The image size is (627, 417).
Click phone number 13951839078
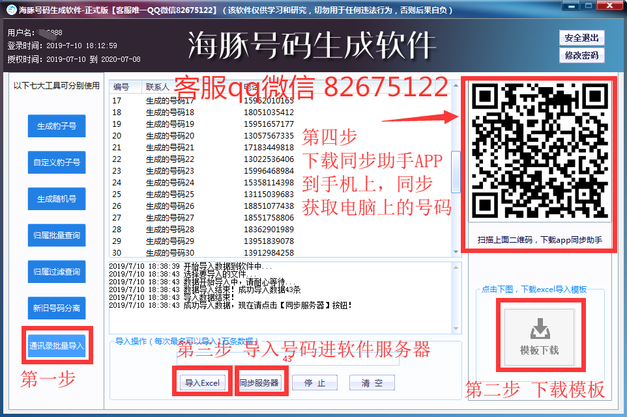pos(269,241)
